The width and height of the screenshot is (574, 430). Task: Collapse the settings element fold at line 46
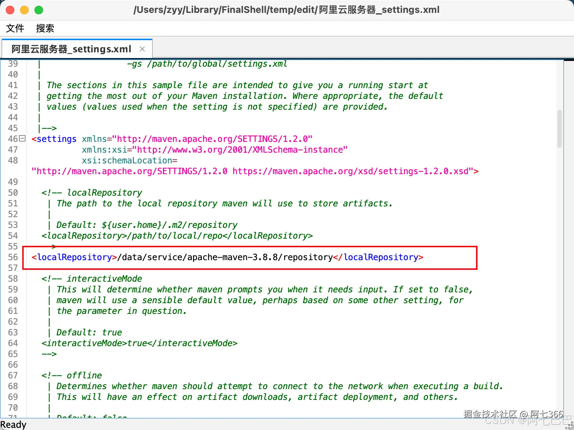click(23, 138)
